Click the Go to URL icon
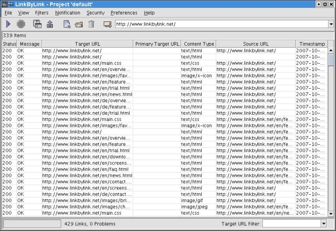This screenshot has width=336, height=231. [108, 24]
